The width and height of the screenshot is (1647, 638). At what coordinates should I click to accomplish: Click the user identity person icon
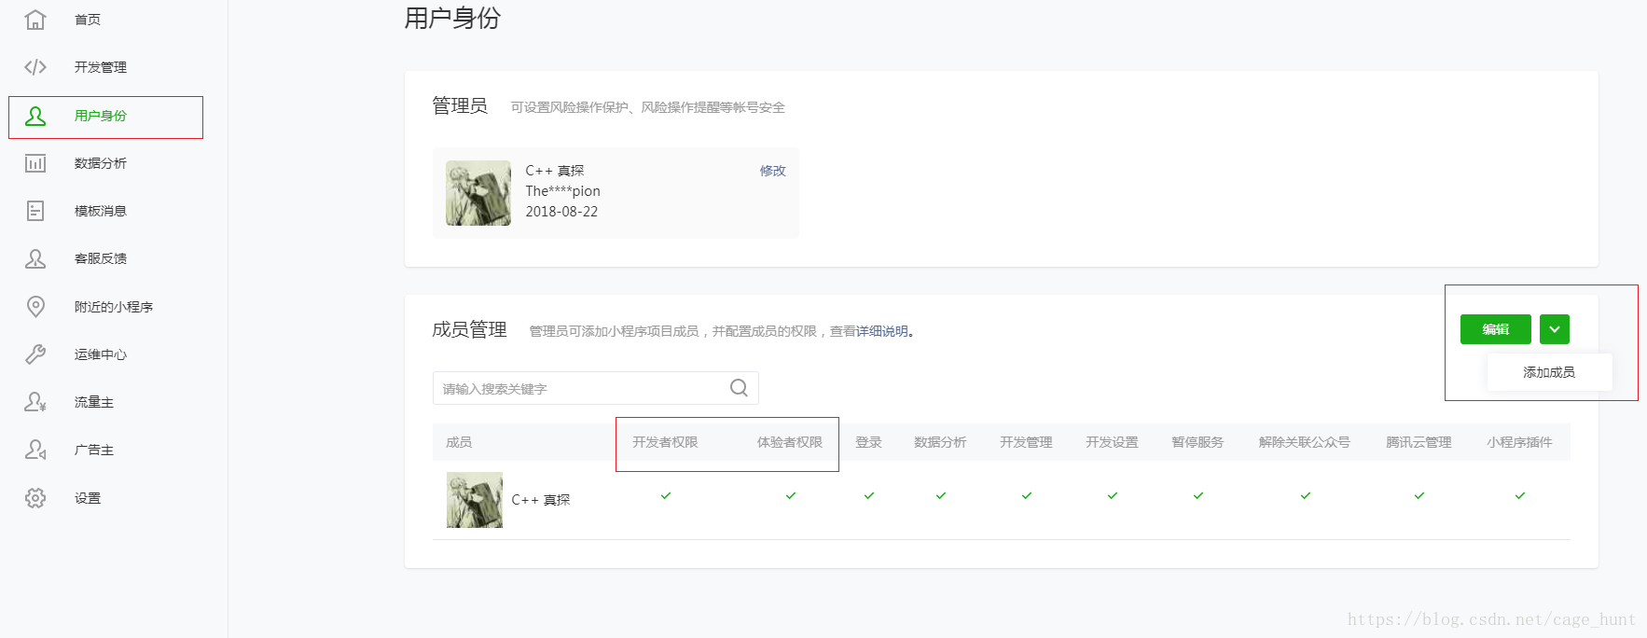pos(35,116)
